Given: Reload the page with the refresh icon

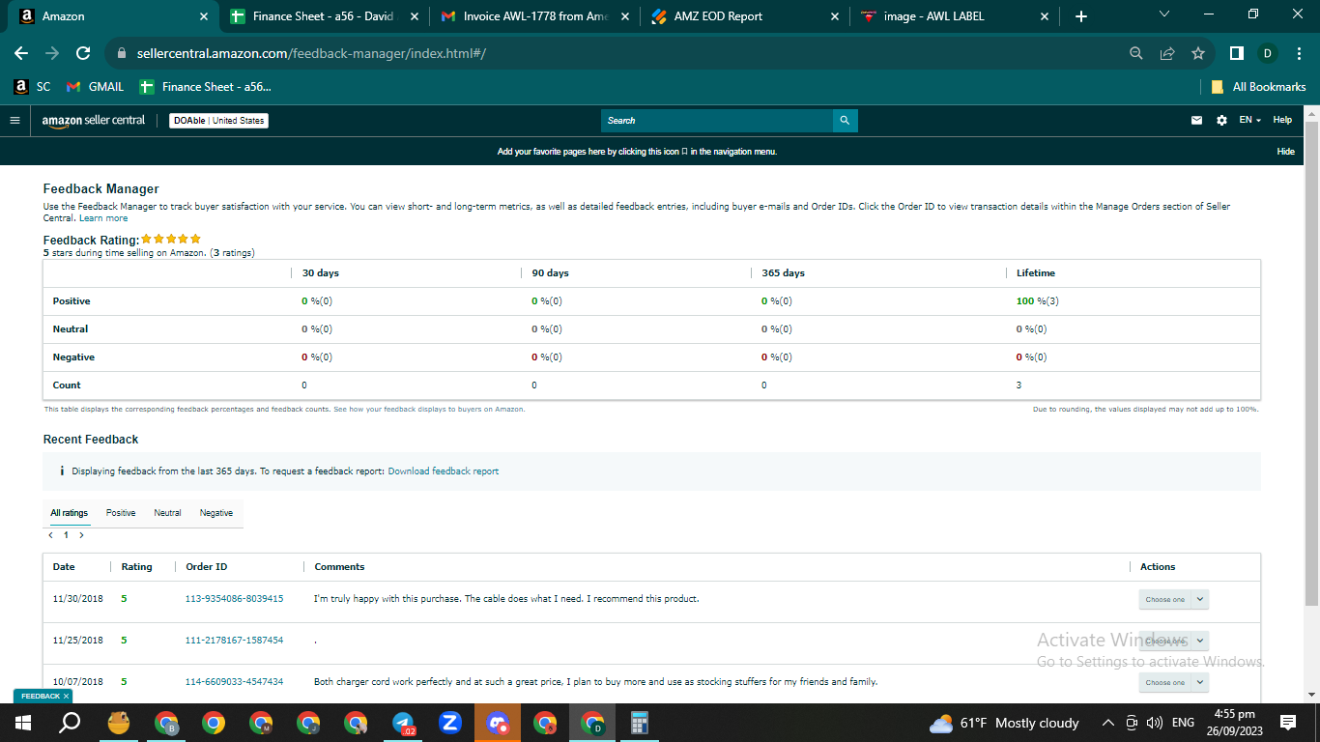Looking at the screenshot, I should click(x=83, y=53).
